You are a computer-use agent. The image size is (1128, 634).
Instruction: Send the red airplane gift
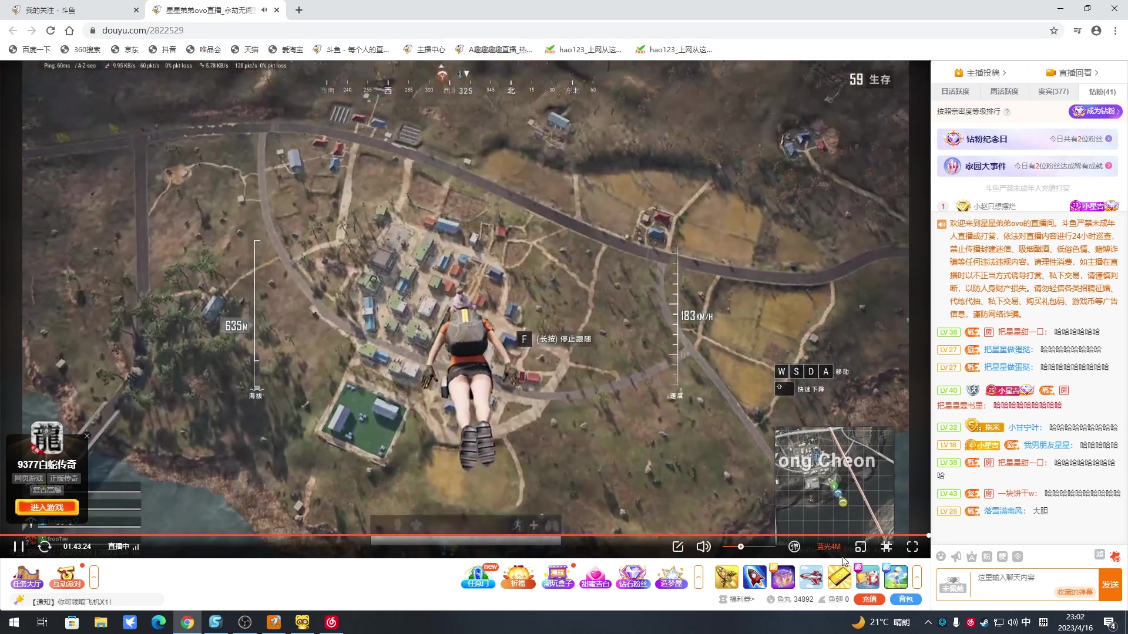click(811, 577)
